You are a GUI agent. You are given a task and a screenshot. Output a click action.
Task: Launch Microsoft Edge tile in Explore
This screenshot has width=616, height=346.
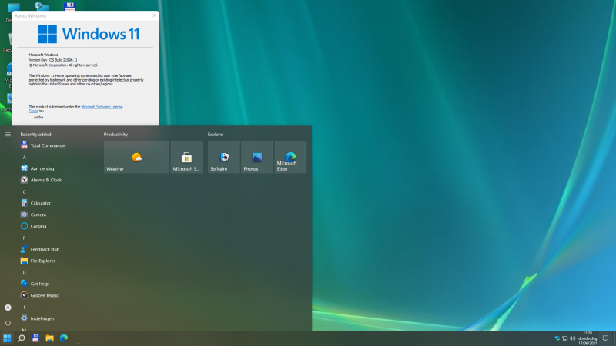(x=290, y=158)
